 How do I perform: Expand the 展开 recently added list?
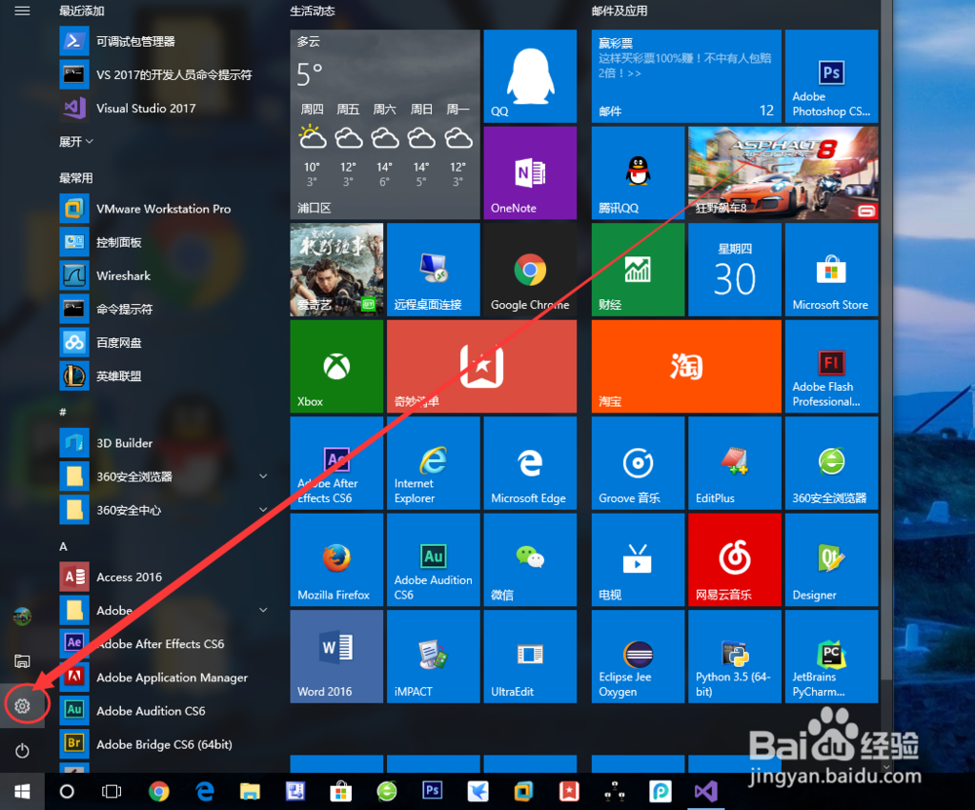(x=76, y=141)
